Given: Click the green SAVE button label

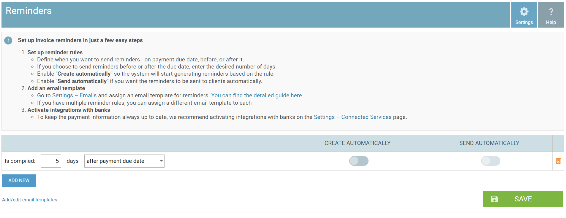Looking at the screenshot, I should [x=523, y=199].
